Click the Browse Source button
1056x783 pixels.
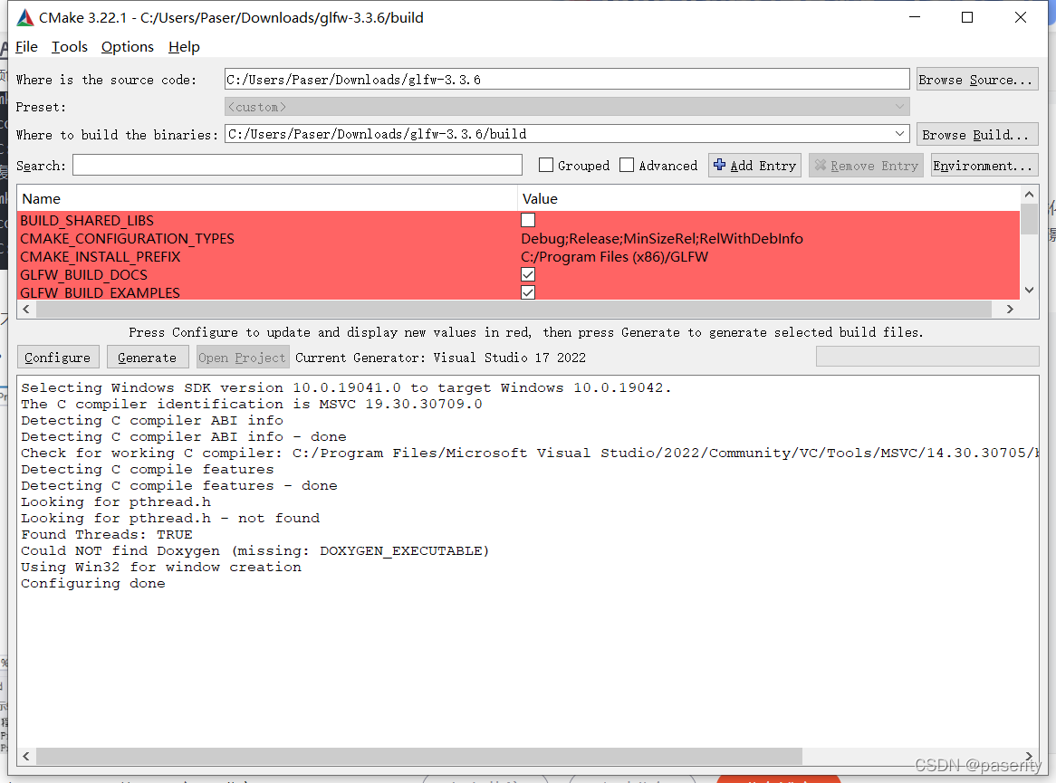[976, 80]
